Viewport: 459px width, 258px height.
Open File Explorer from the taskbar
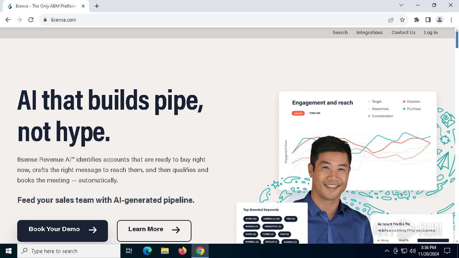[x=165, y=251]
